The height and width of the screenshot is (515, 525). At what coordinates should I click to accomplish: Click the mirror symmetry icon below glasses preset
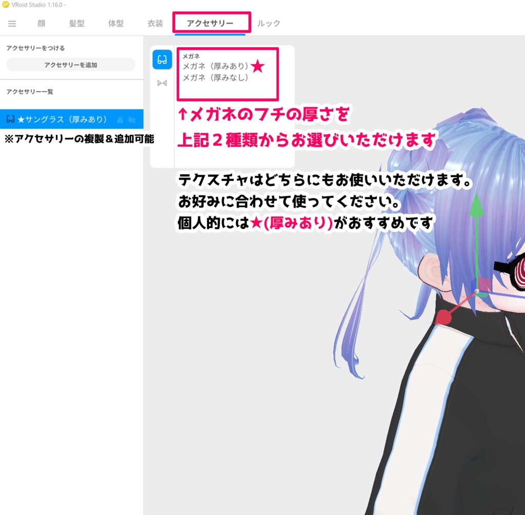[x=163, y=83]
